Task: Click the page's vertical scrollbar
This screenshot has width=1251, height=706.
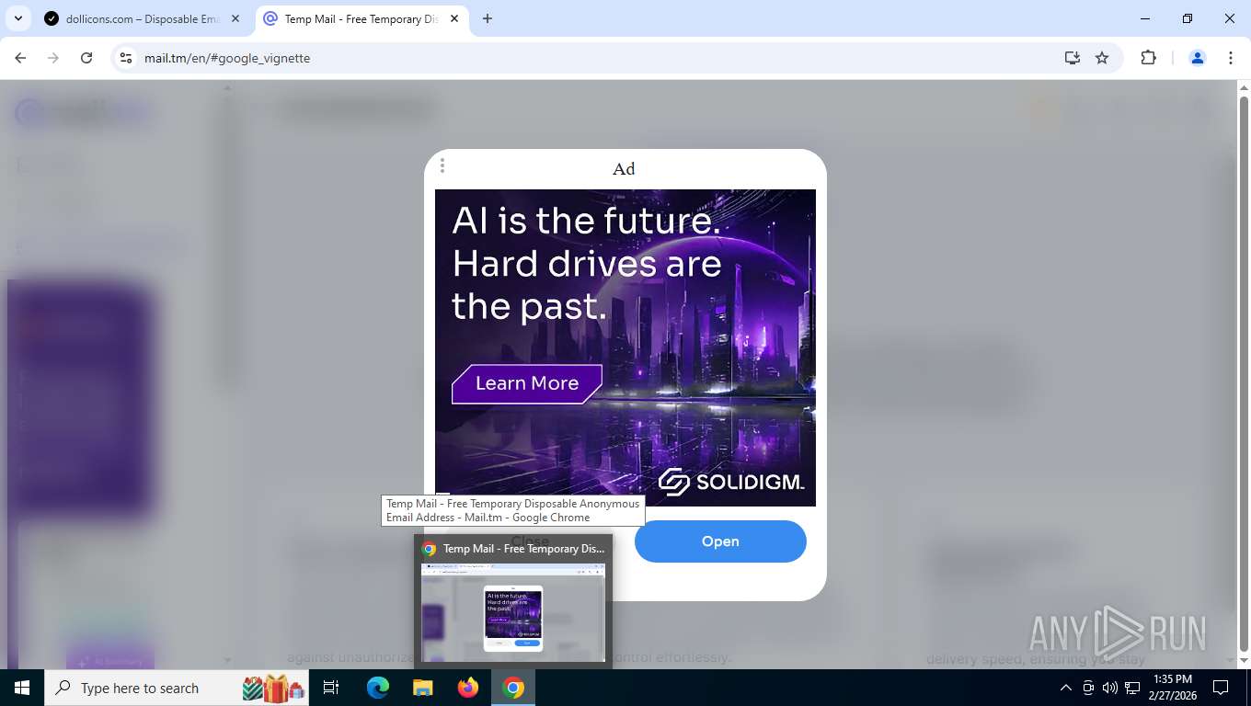Action: [1244, 374]
